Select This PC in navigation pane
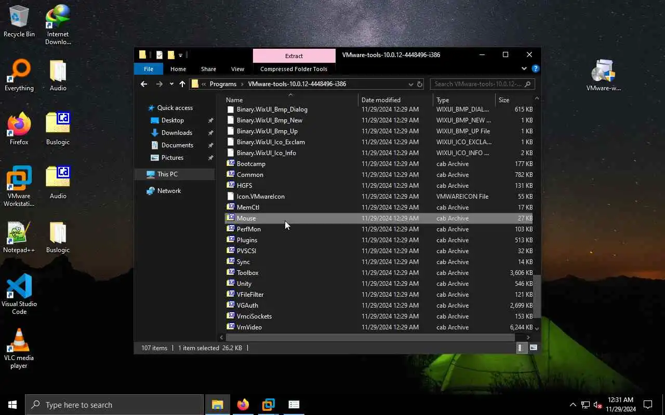665x415 pixels. (167, 174)
